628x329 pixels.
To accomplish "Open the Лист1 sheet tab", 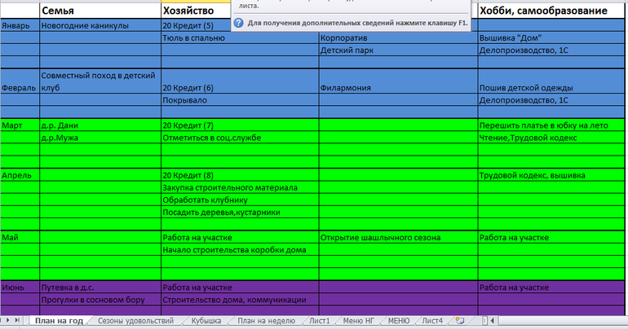I will [319, 321].
